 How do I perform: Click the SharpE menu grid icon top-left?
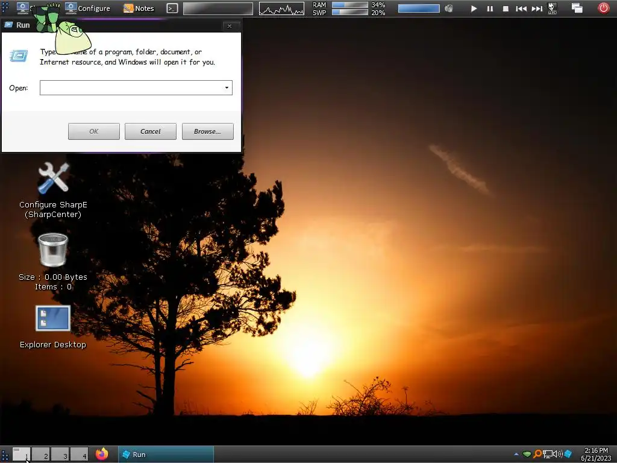(x=5, y=8)
